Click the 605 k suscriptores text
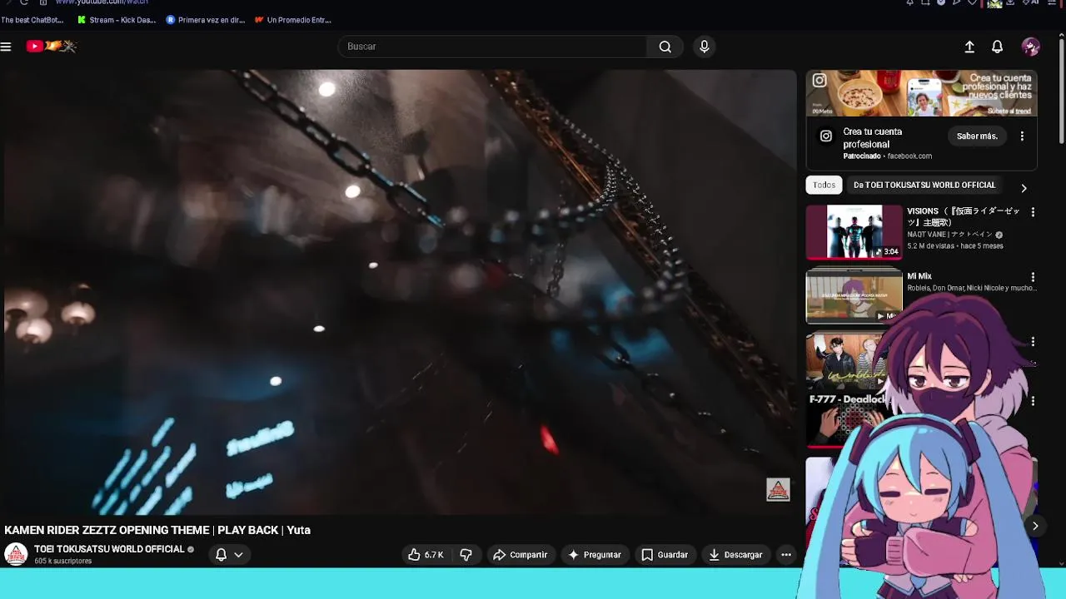Image resolution: width=1066 pixels, height=599 pixels. pos(63,562)
